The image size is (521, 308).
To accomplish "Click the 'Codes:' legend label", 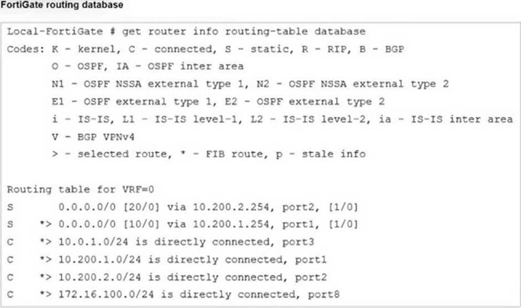I will 26,49.
